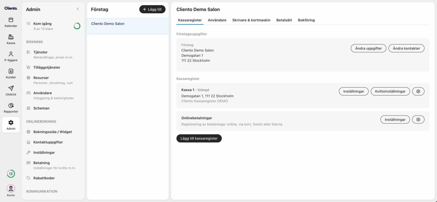Open Bokningssida / Widget item
This screenshot has width=437, height=202.
click(52, 132)
